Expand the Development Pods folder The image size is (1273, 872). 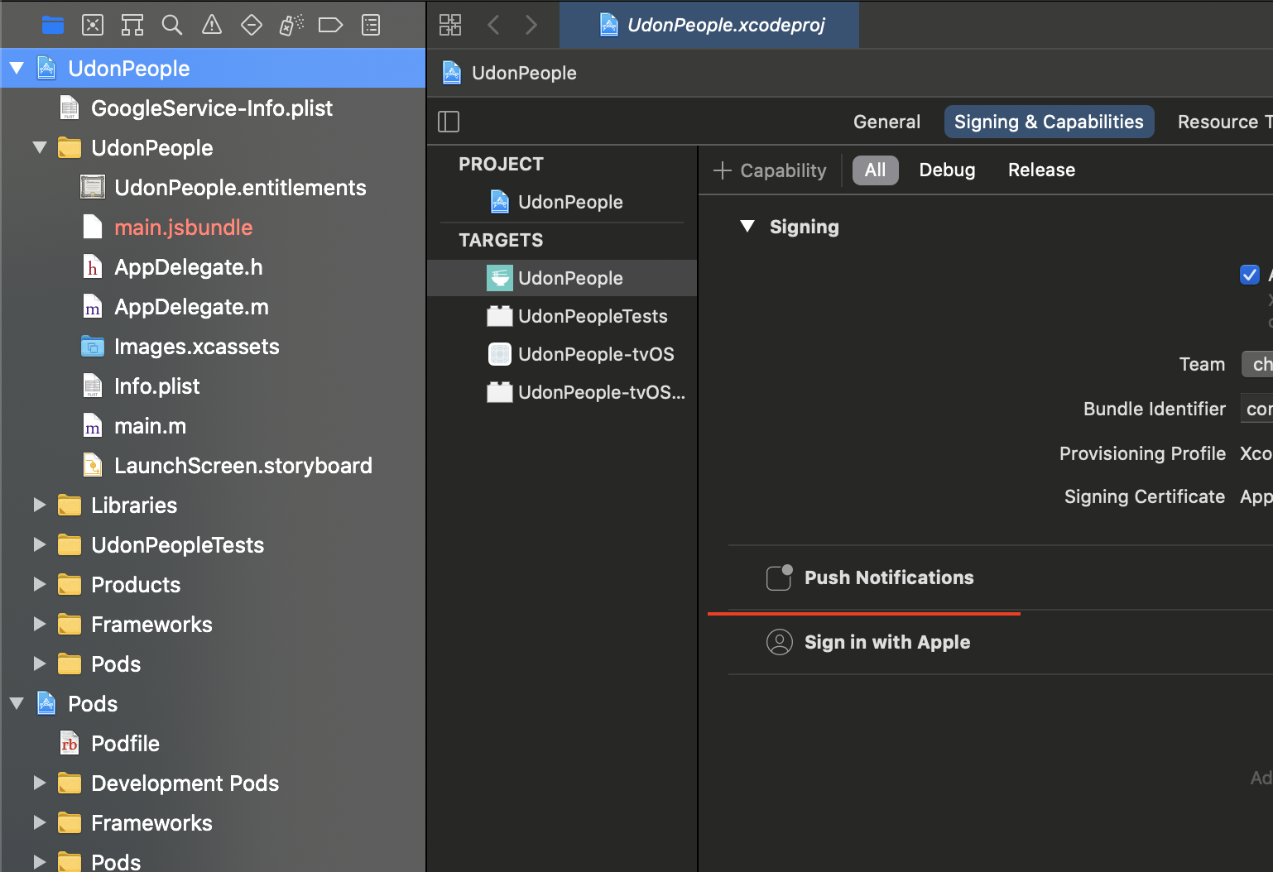pos(39,783)
